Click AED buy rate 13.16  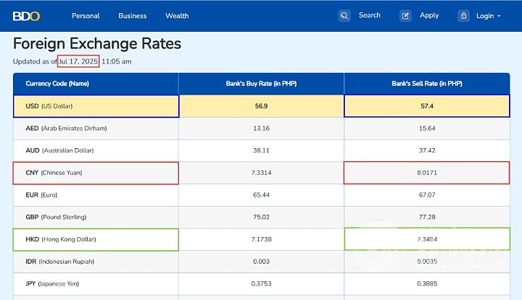[x=261, y=129]
